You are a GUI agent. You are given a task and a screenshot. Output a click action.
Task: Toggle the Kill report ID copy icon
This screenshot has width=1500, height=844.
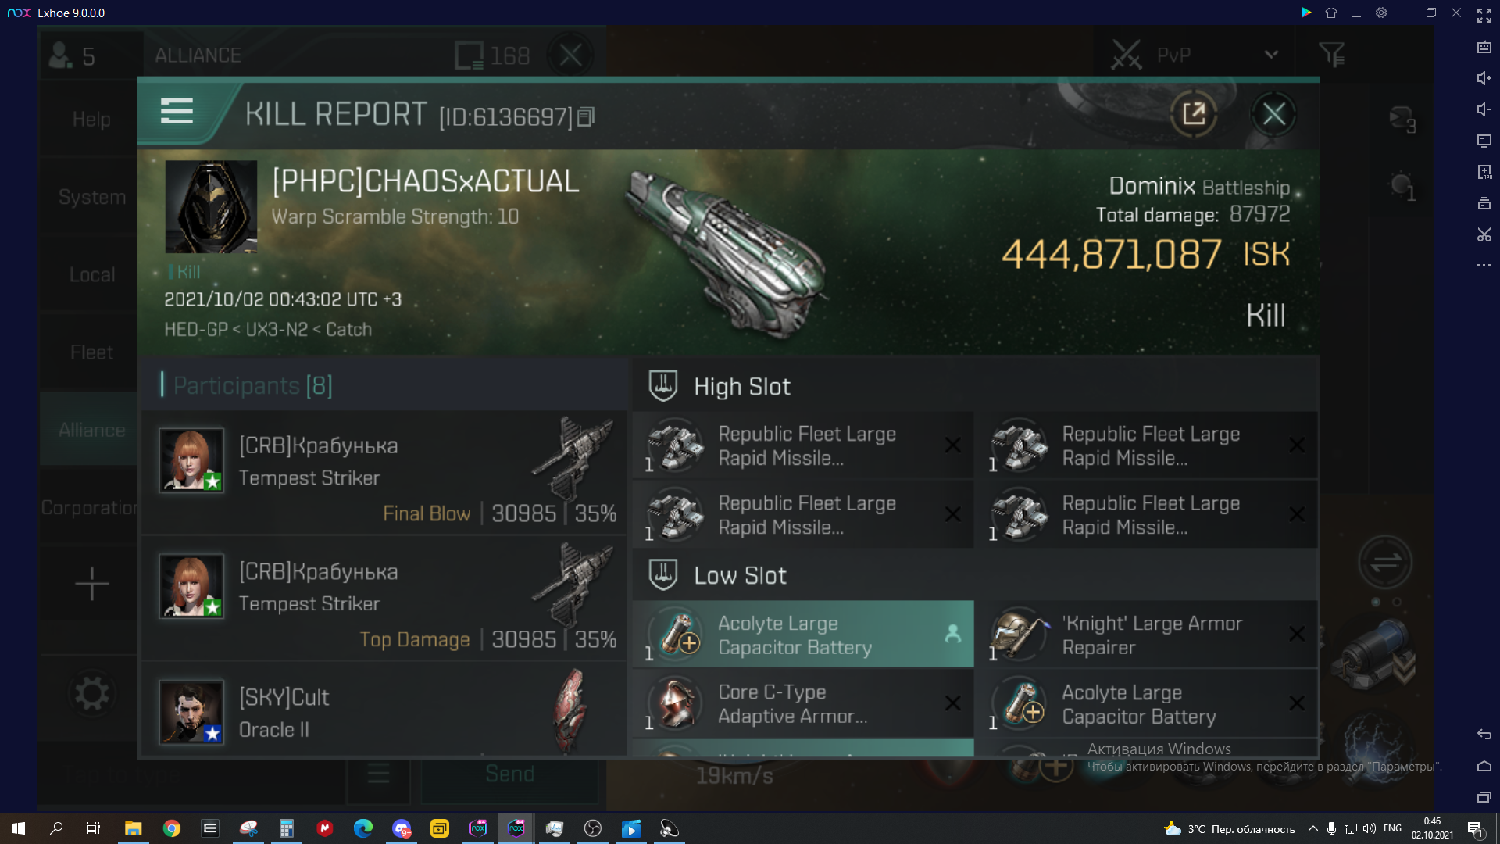587,116
